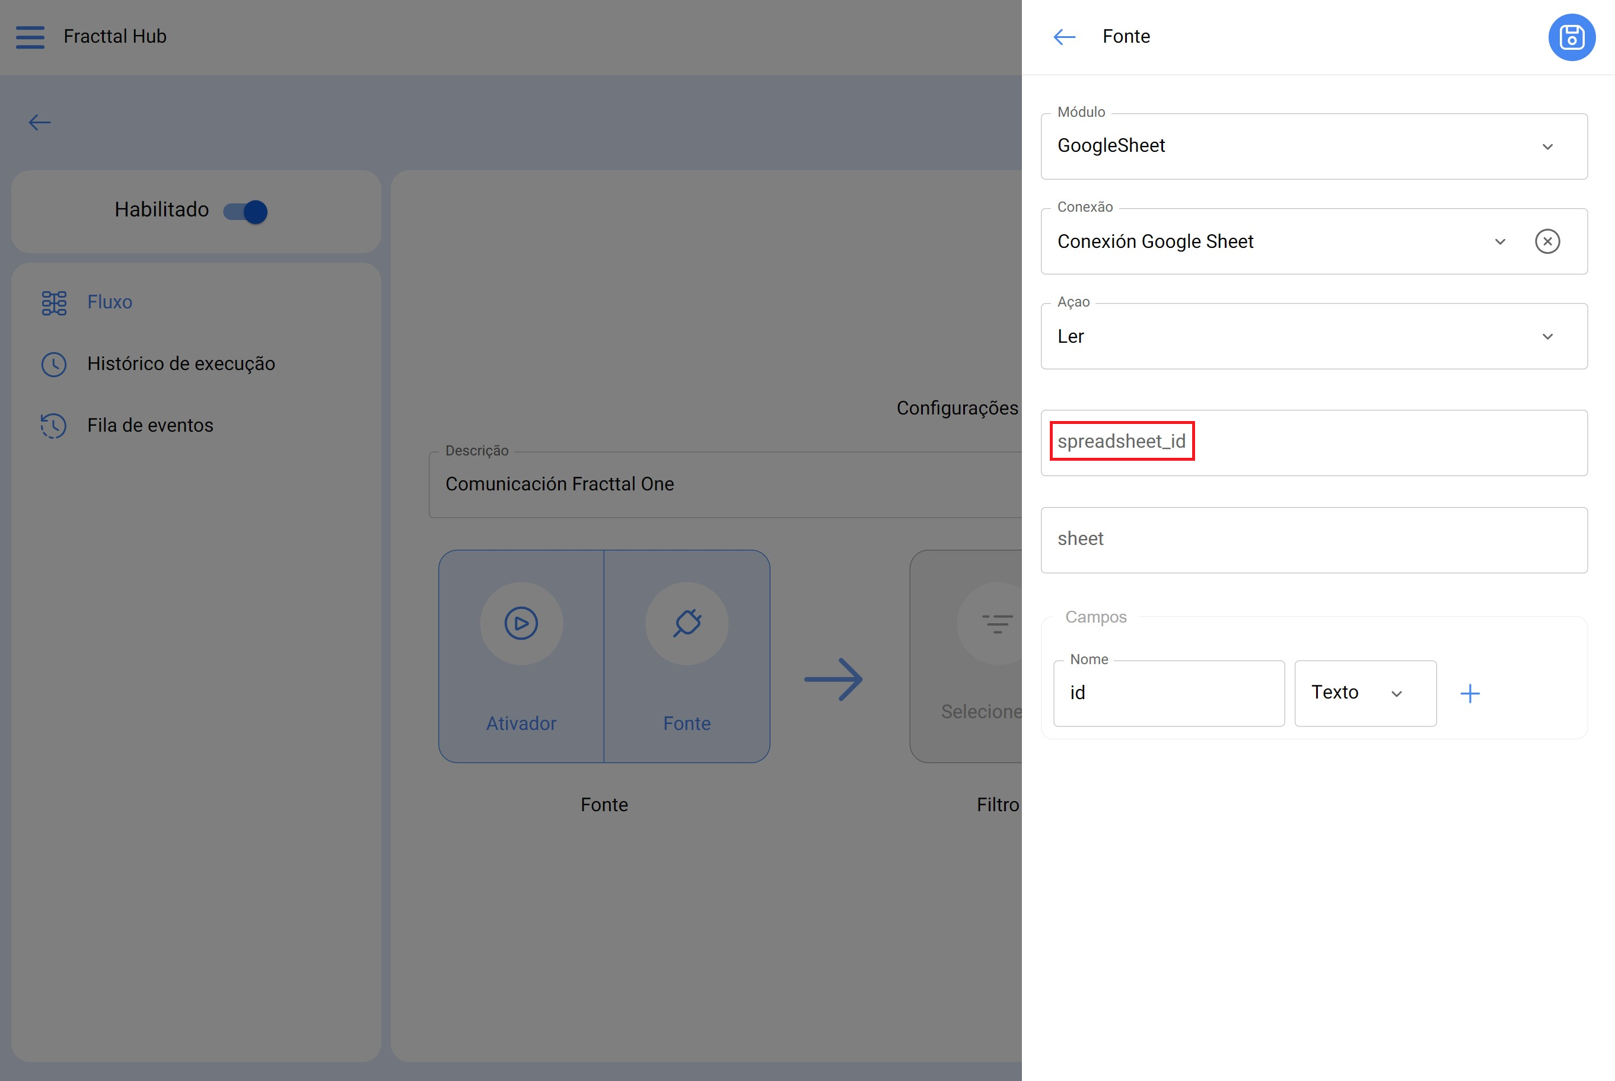The height and width of the screenshot is (1081, 1615).
Task: Click the back arrow in the Fonte panel header
Action: [x=1065, y=37]
